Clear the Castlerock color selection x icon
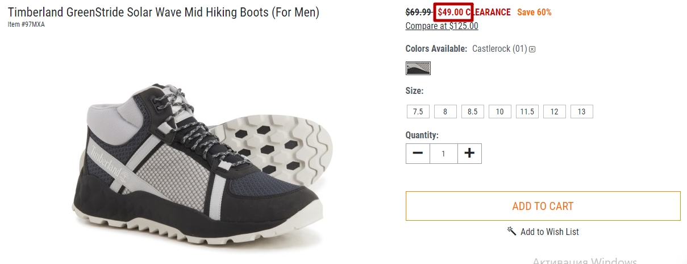This screenshot has width=687, height=264. 532,49
